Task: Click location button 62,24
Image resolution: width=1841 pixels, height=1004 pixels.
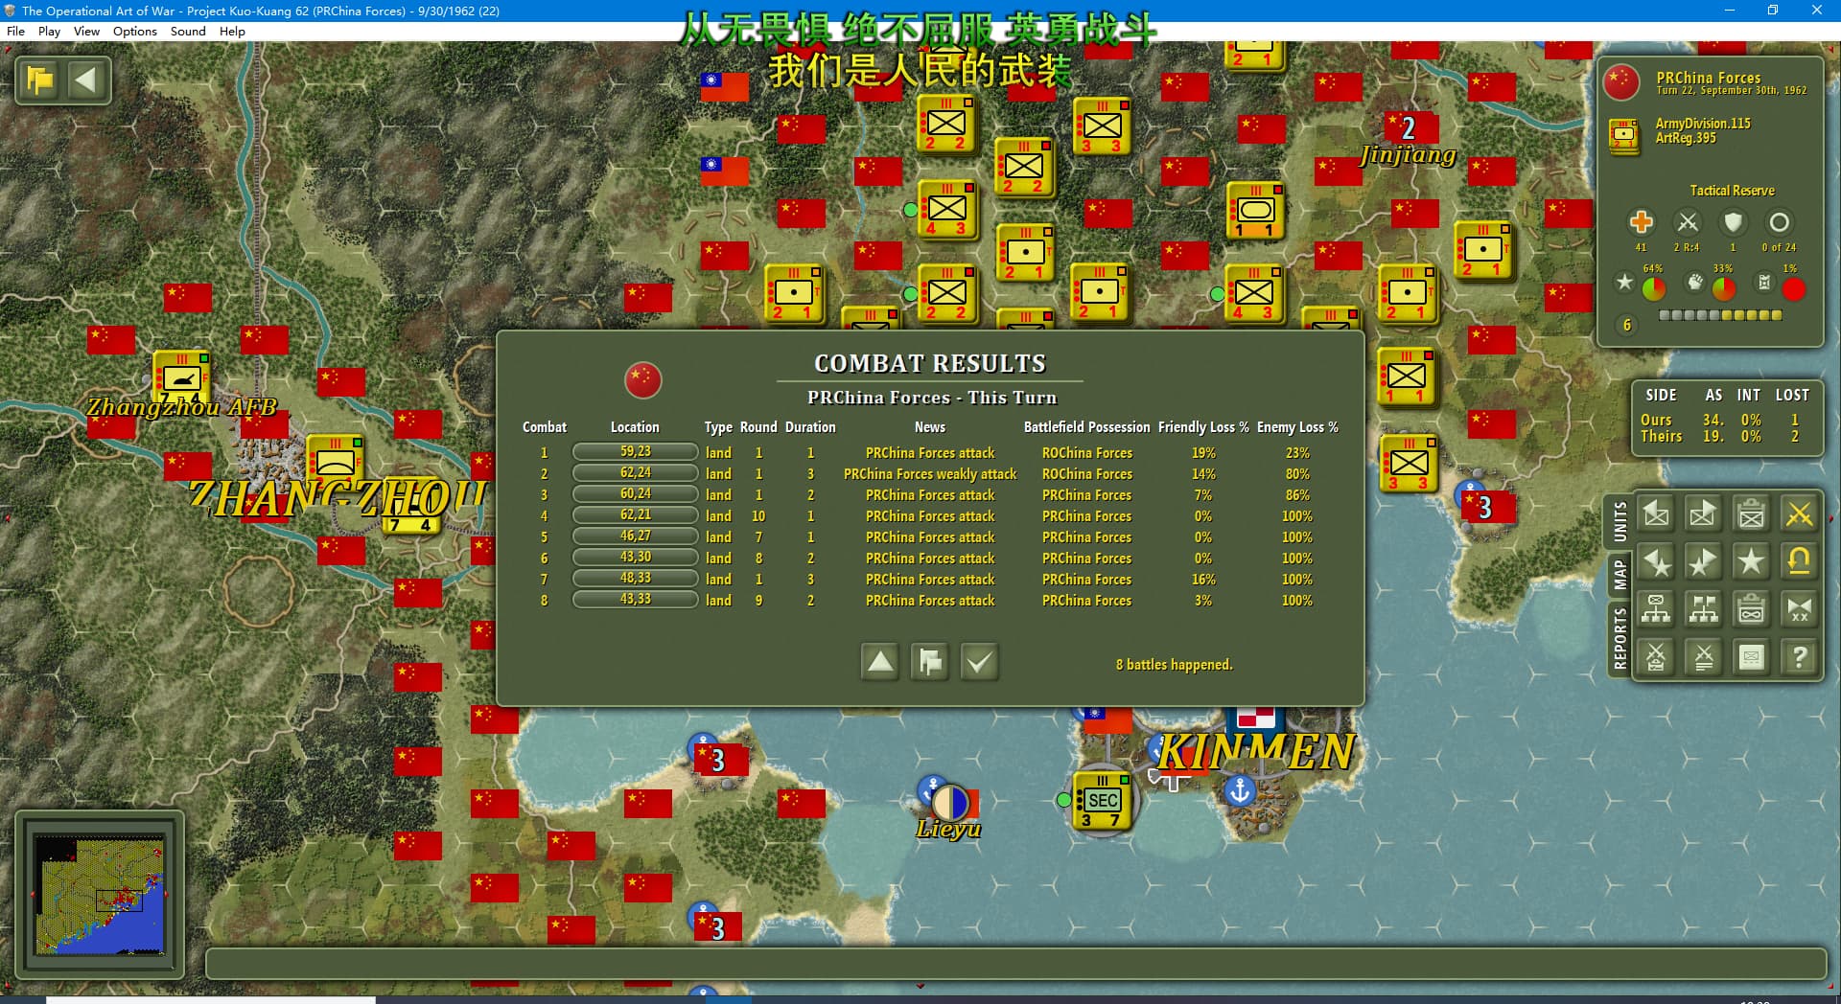Action: pyautogui.click(x=635, y=472)
